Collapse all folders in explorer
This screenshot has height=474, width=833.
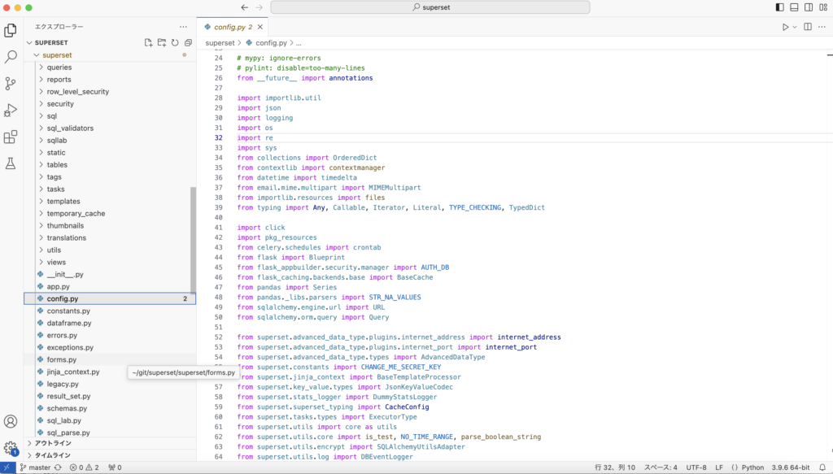(188, 42)
